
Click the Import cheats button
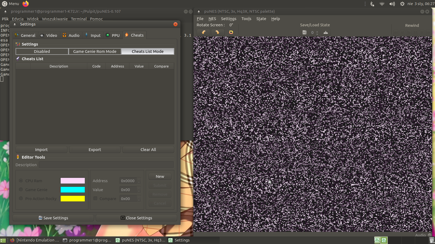click(x=41, y=149)
